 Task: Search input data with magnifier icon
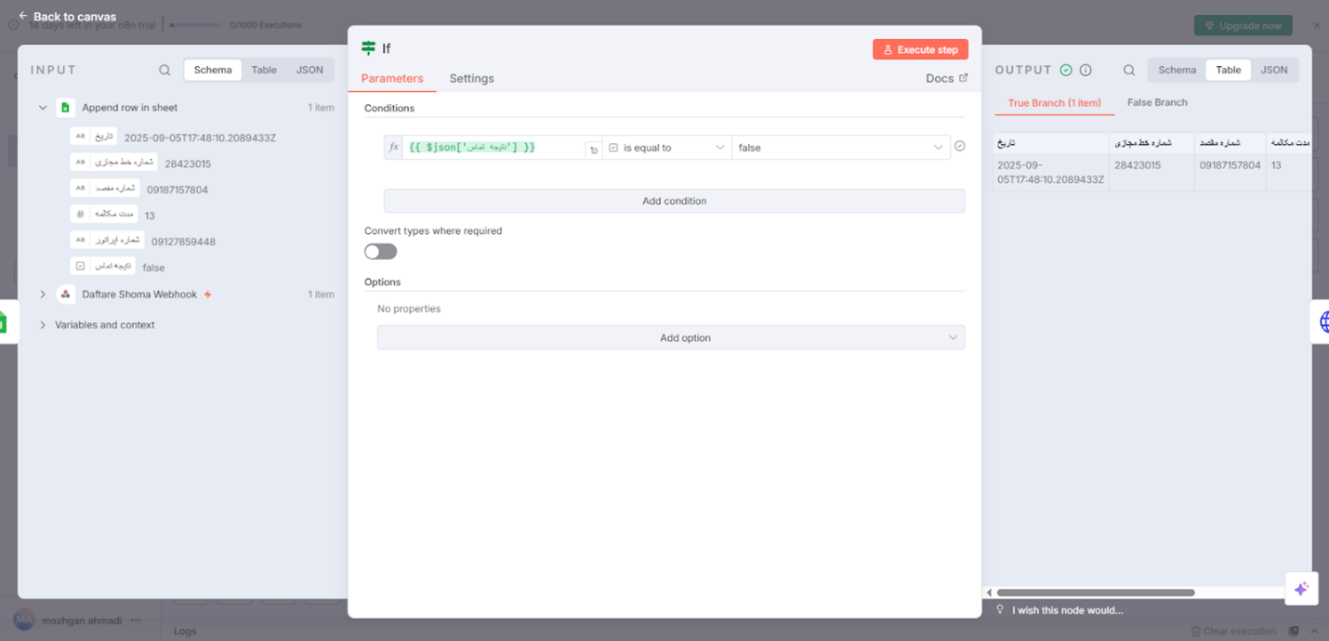pyautogui.click(x=164, y=70)
